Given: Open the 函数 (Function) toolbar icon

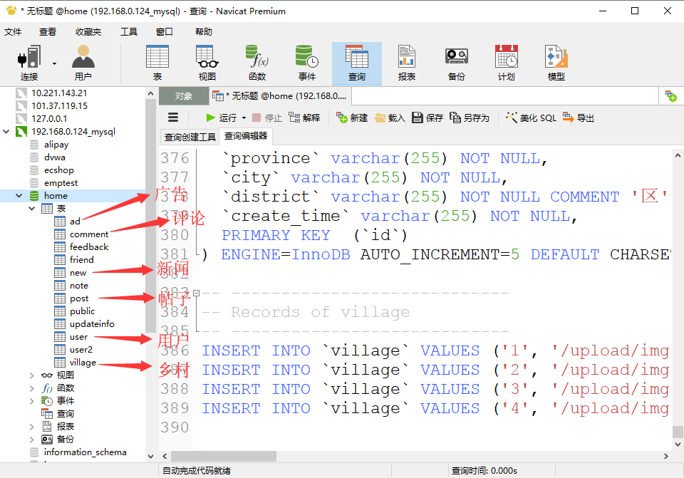Looking at the screenshot, I should click(x=256, y=63).
